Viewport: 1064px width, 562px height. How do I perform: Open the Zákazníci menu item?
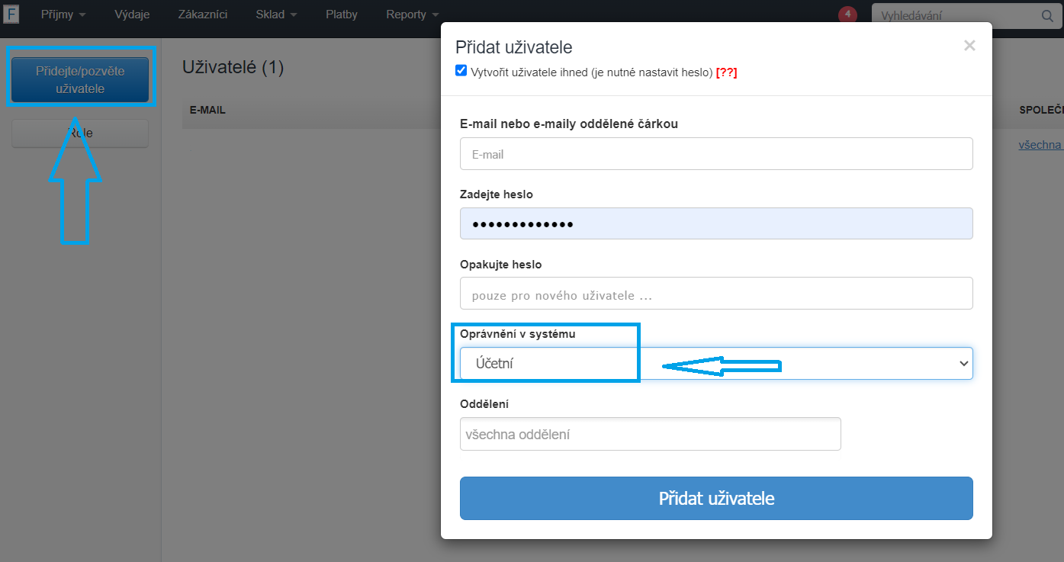tap(202, 14)
